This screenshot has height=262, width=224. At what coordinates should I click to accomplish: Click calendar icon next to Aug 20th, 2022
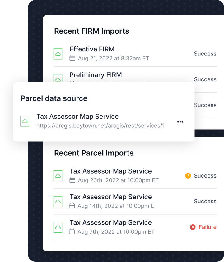(72, 180)
